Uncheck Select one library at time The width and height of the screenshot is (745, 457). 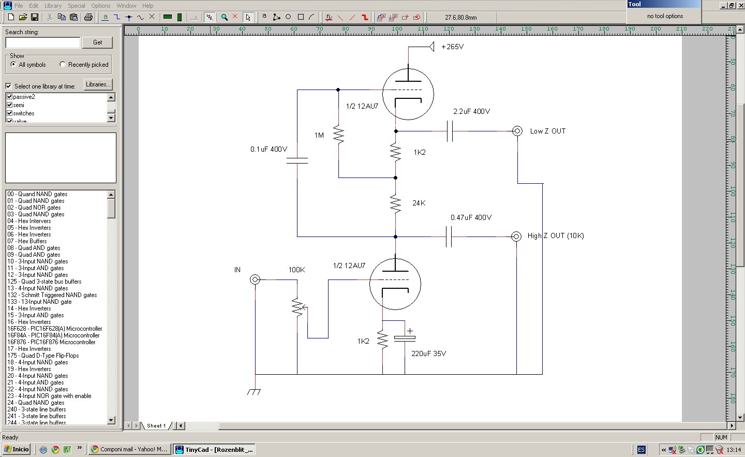[8, 86]
